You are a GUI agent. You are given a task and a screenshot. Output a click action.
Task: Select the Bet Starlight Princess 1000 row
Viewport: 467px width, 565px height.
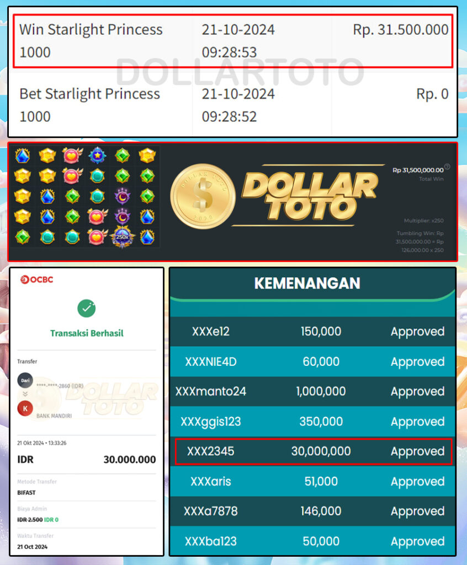click(233, 105)
